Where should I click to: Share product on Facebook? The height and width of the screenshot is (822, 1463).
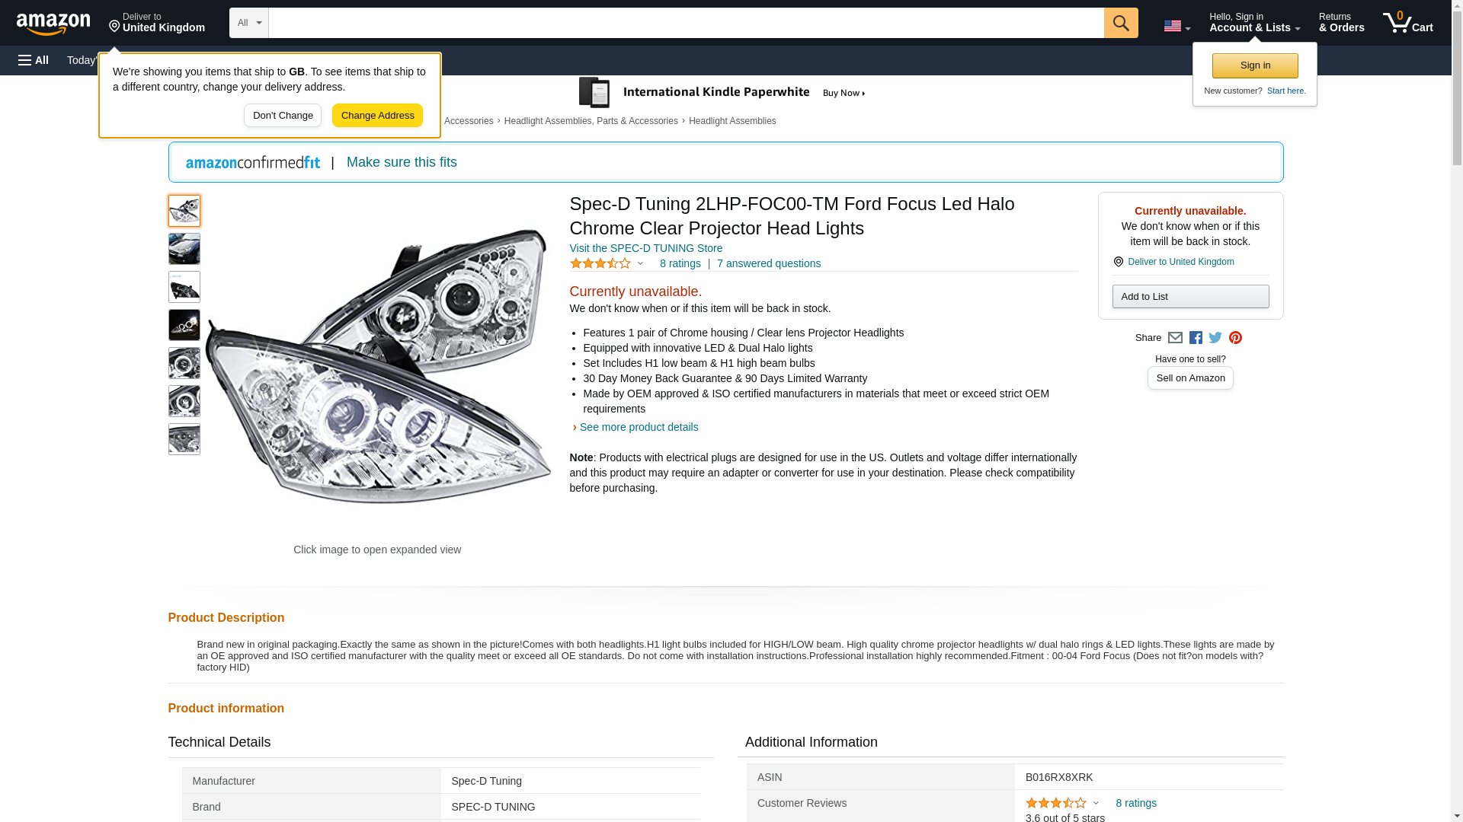pyautogui.click(x=1196, y=338)
